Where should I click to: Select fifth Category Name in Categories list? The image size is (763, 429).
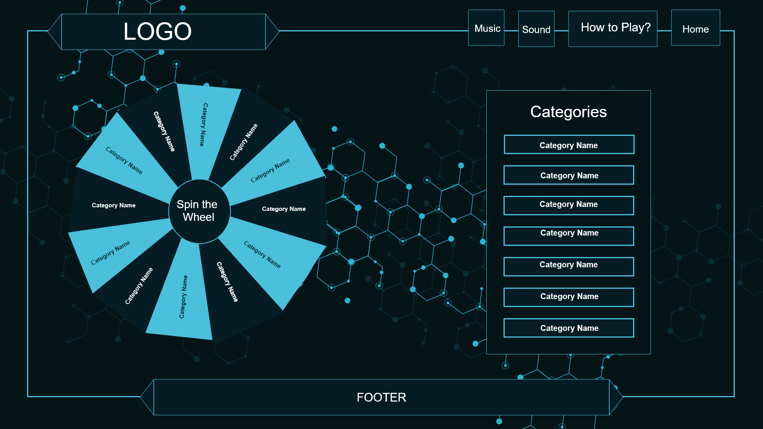(569, 267)
